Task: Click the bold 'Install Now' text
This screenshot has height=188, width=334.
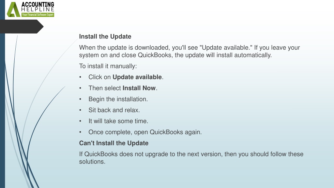Action: pyautogui.click(x=139, y=88)
